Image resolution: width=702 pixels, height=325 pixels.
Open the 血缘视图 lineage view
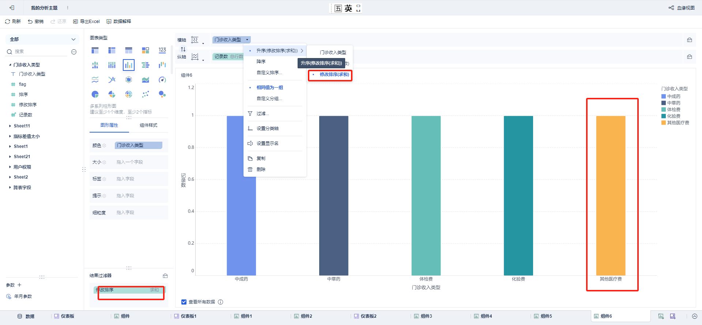tap(682, 8)
